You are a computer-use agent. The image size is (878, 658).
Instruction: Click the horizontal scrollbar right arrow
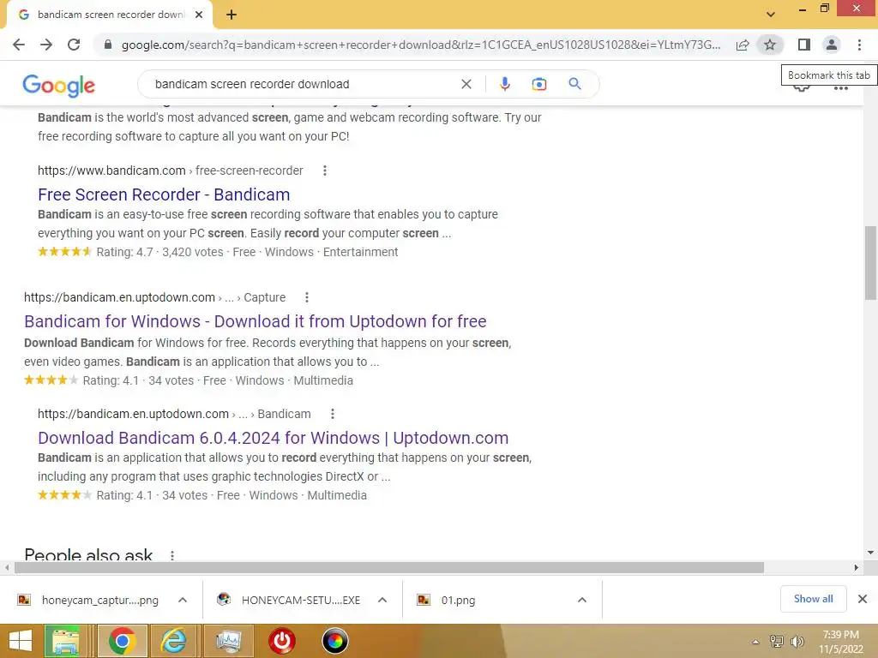[857, 567]
